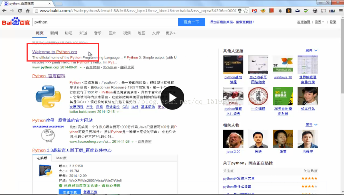Image resolution: width=344 pixels, height=195 pixels.
Task: Click the search box containing python
Action: (x=105, y=22)
